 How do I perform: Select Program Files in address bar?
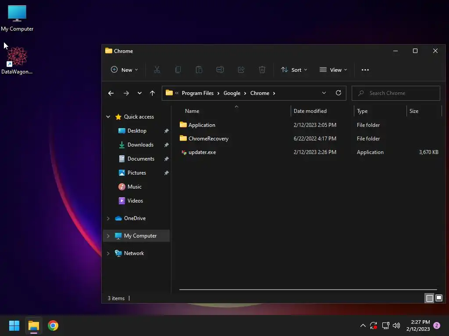[198, 93]
